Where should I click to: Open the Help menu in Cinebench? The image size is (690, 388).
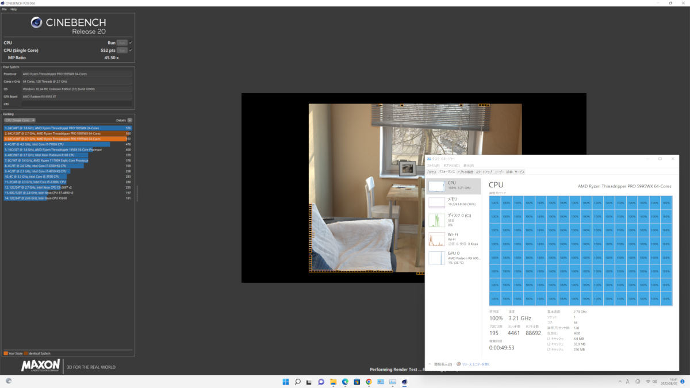14,9
